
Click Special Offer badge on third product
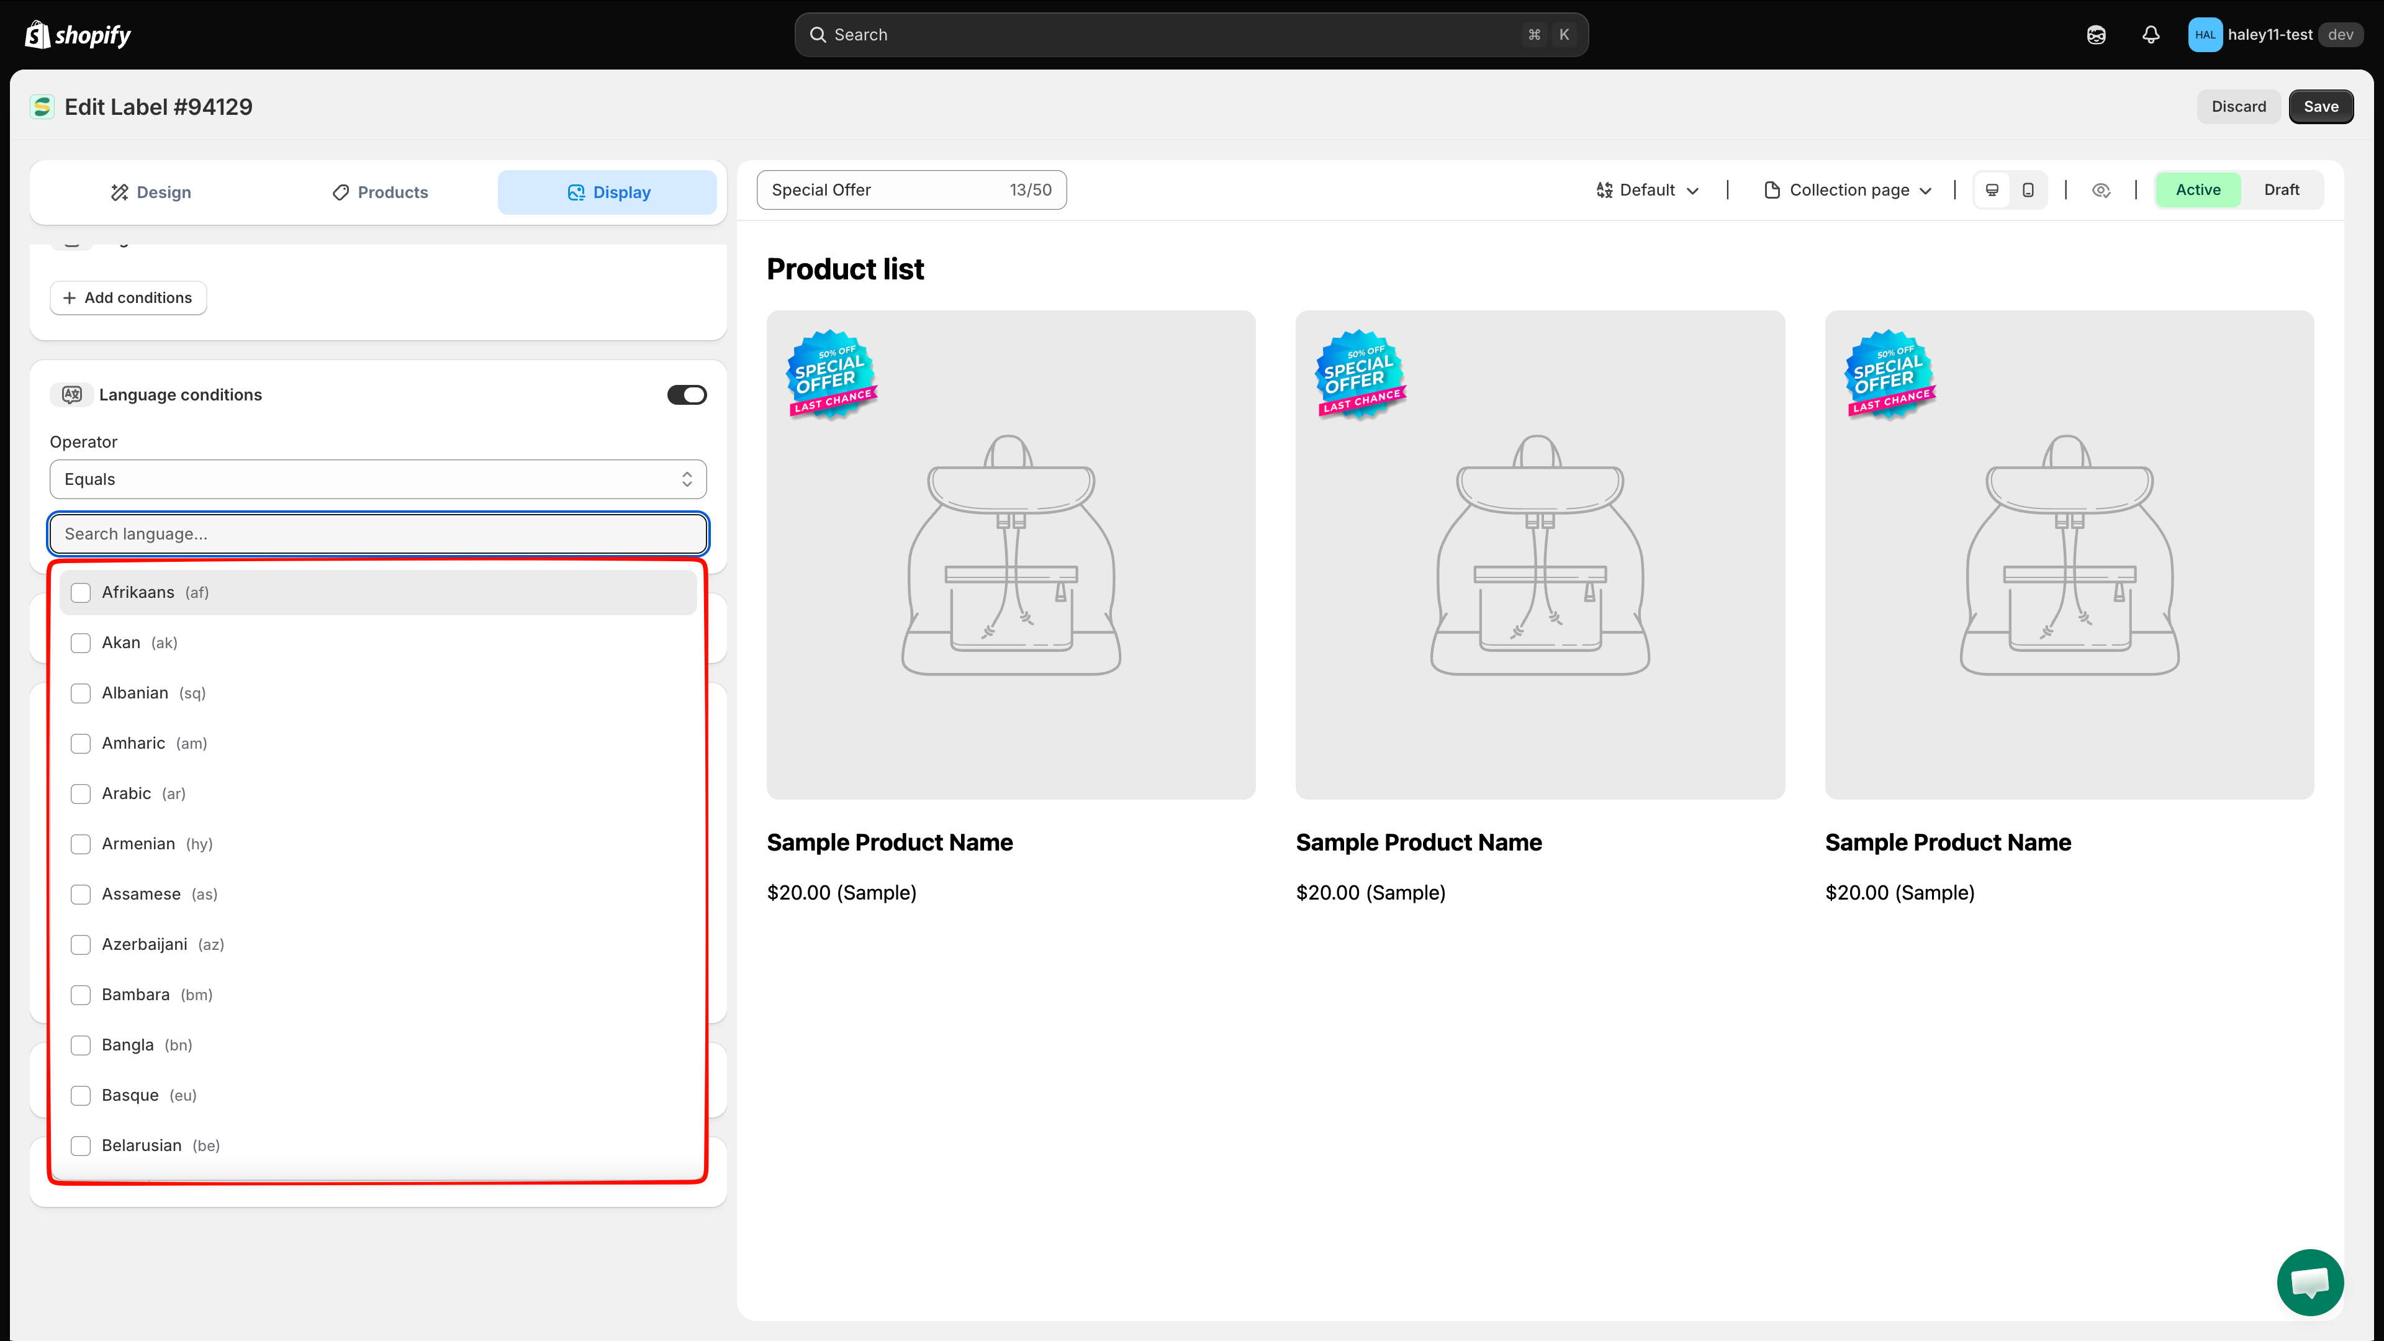point(1890,376)
